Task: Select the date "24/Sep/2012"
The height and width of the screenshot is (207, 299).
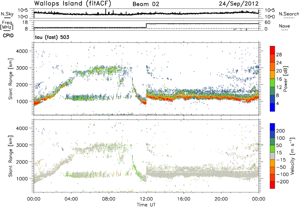Action: pos(238,3)
